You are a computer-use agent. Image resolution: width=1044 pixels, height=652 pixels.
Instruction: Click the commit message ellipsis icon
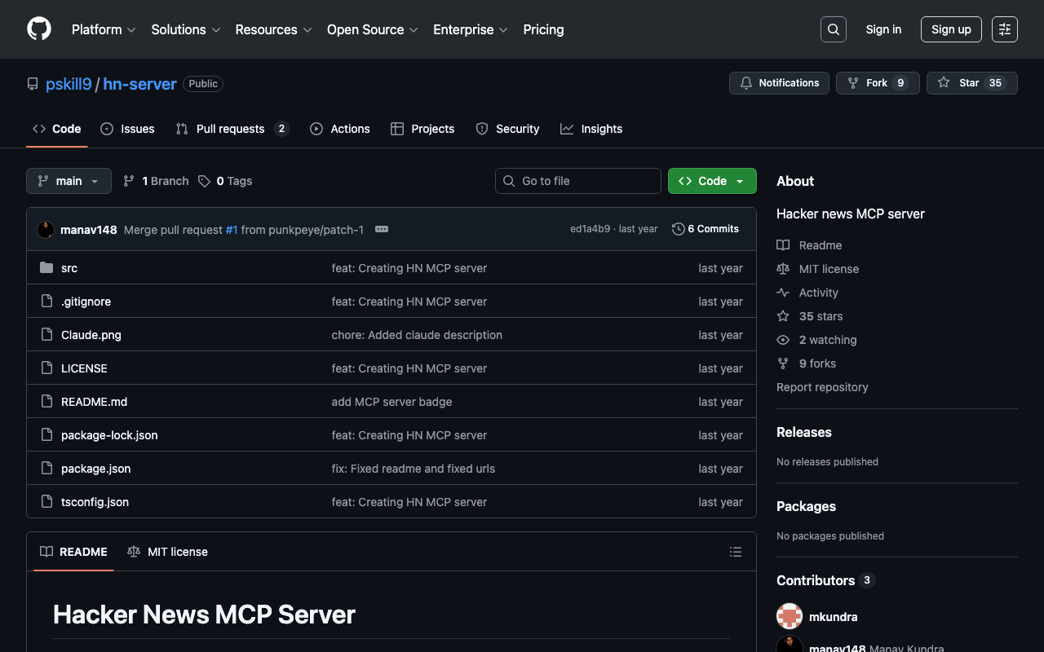tap(382, 229)
